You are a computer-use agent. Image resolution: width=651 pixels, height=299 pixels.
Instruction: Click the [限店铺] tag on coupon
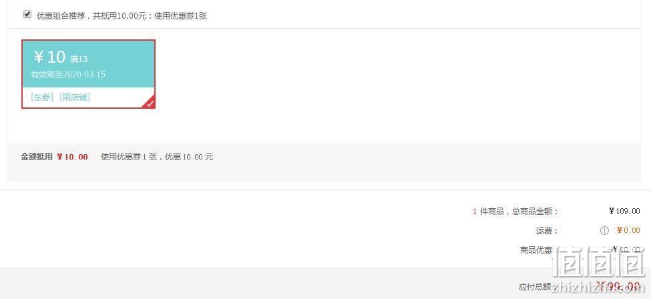coord(75,97)
